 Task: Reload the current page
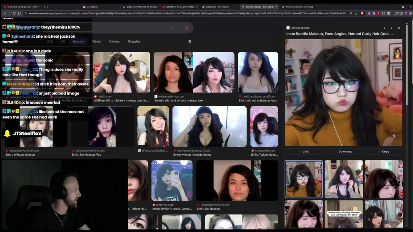(15, 13)
